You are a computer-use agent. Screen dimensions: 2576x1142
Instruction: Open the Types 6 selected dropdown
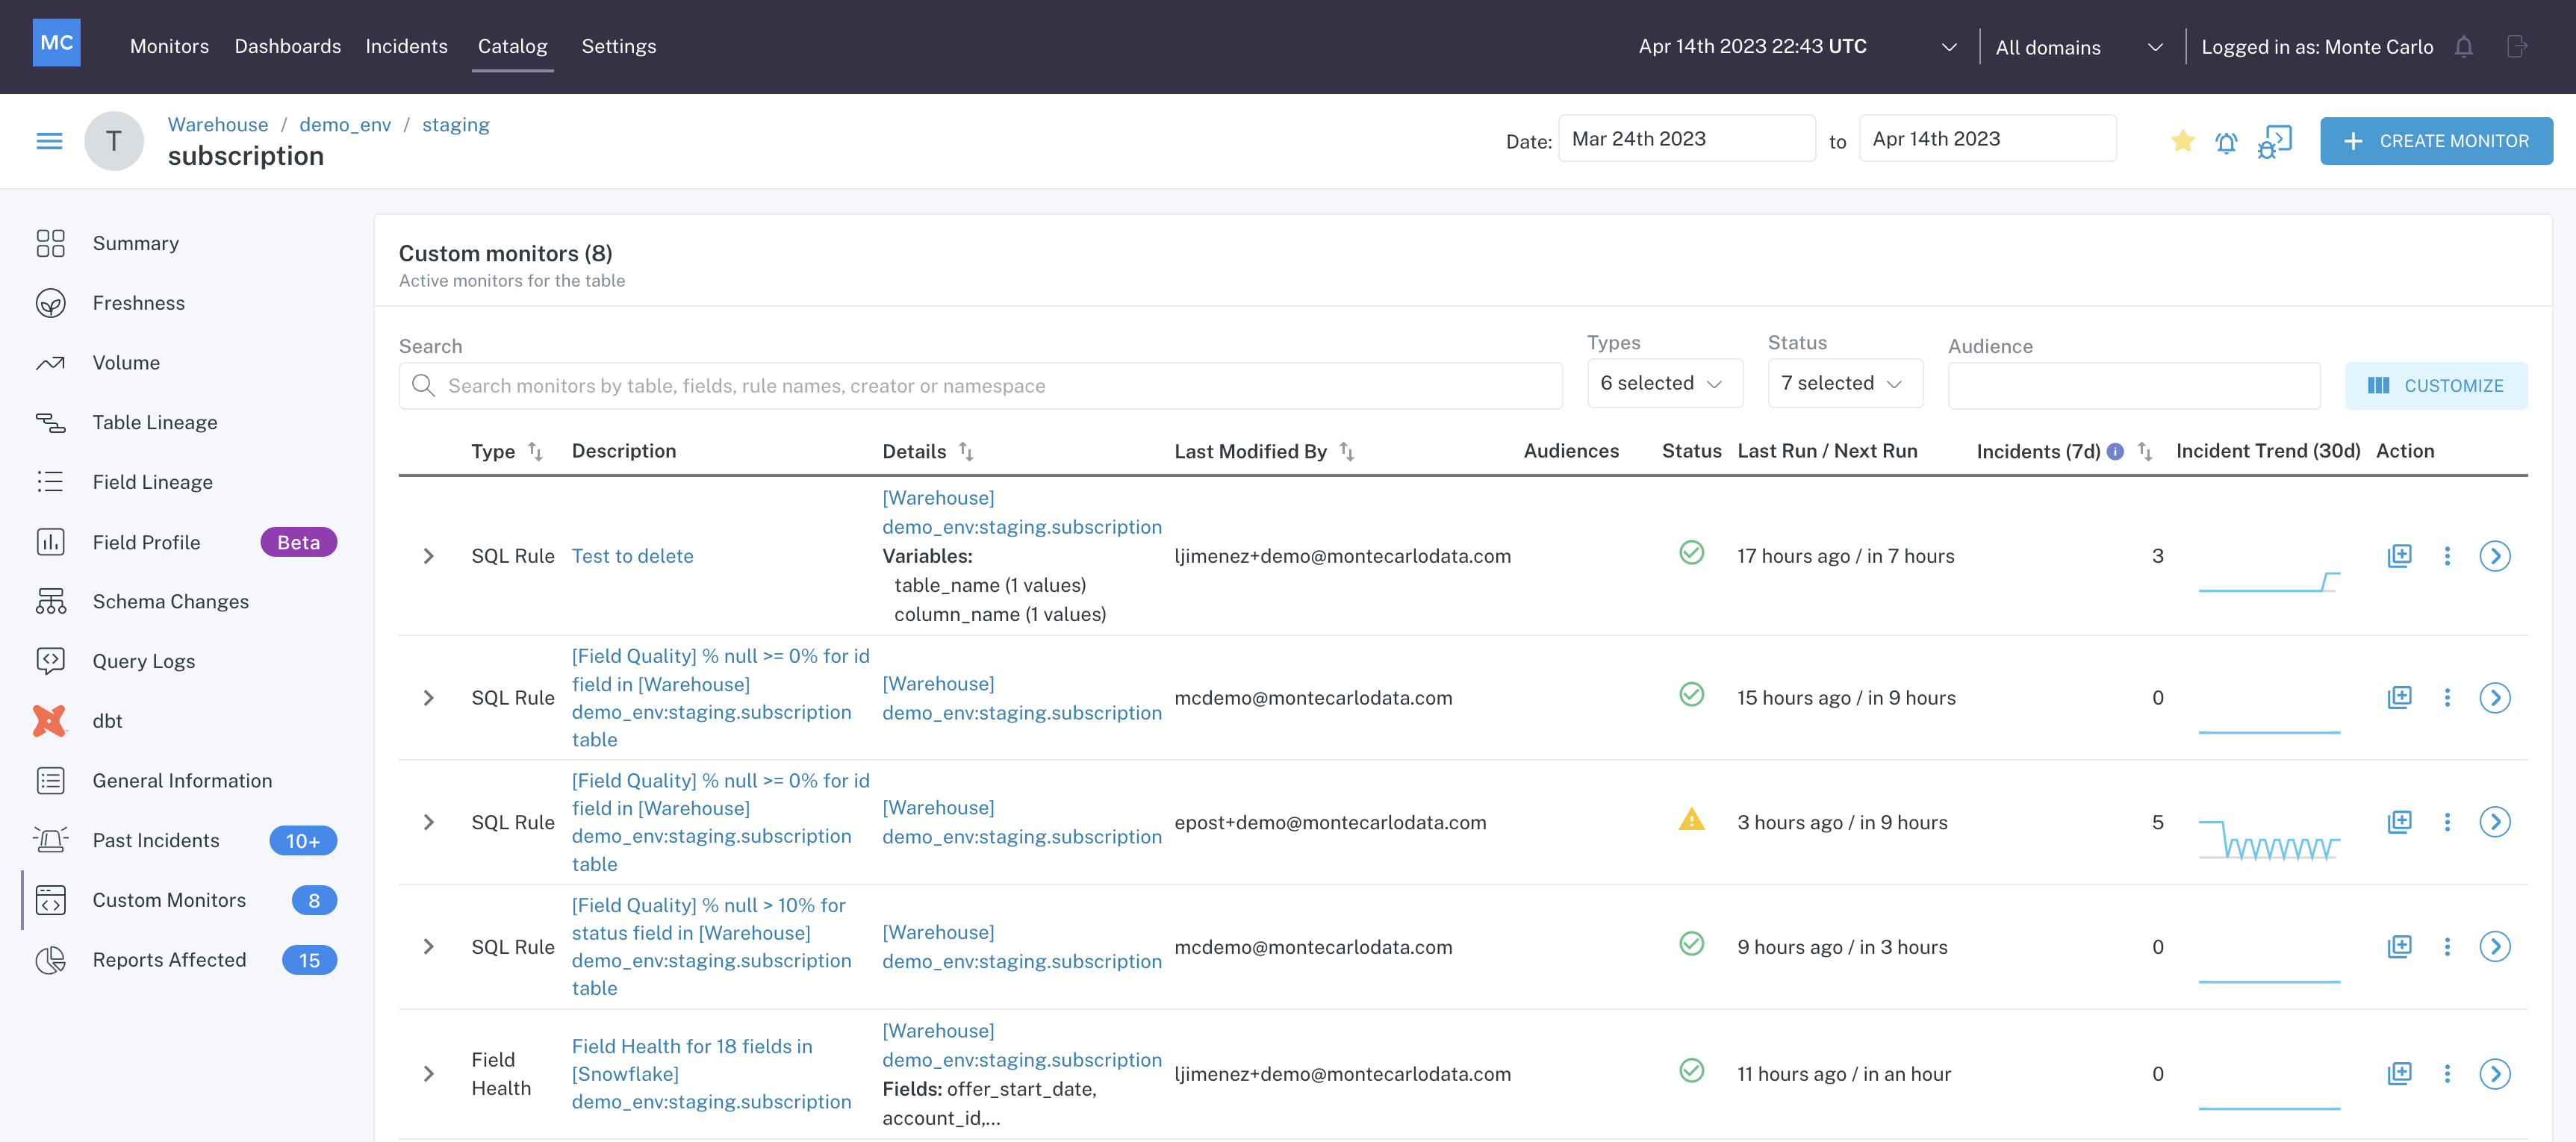pos(1664,384)
